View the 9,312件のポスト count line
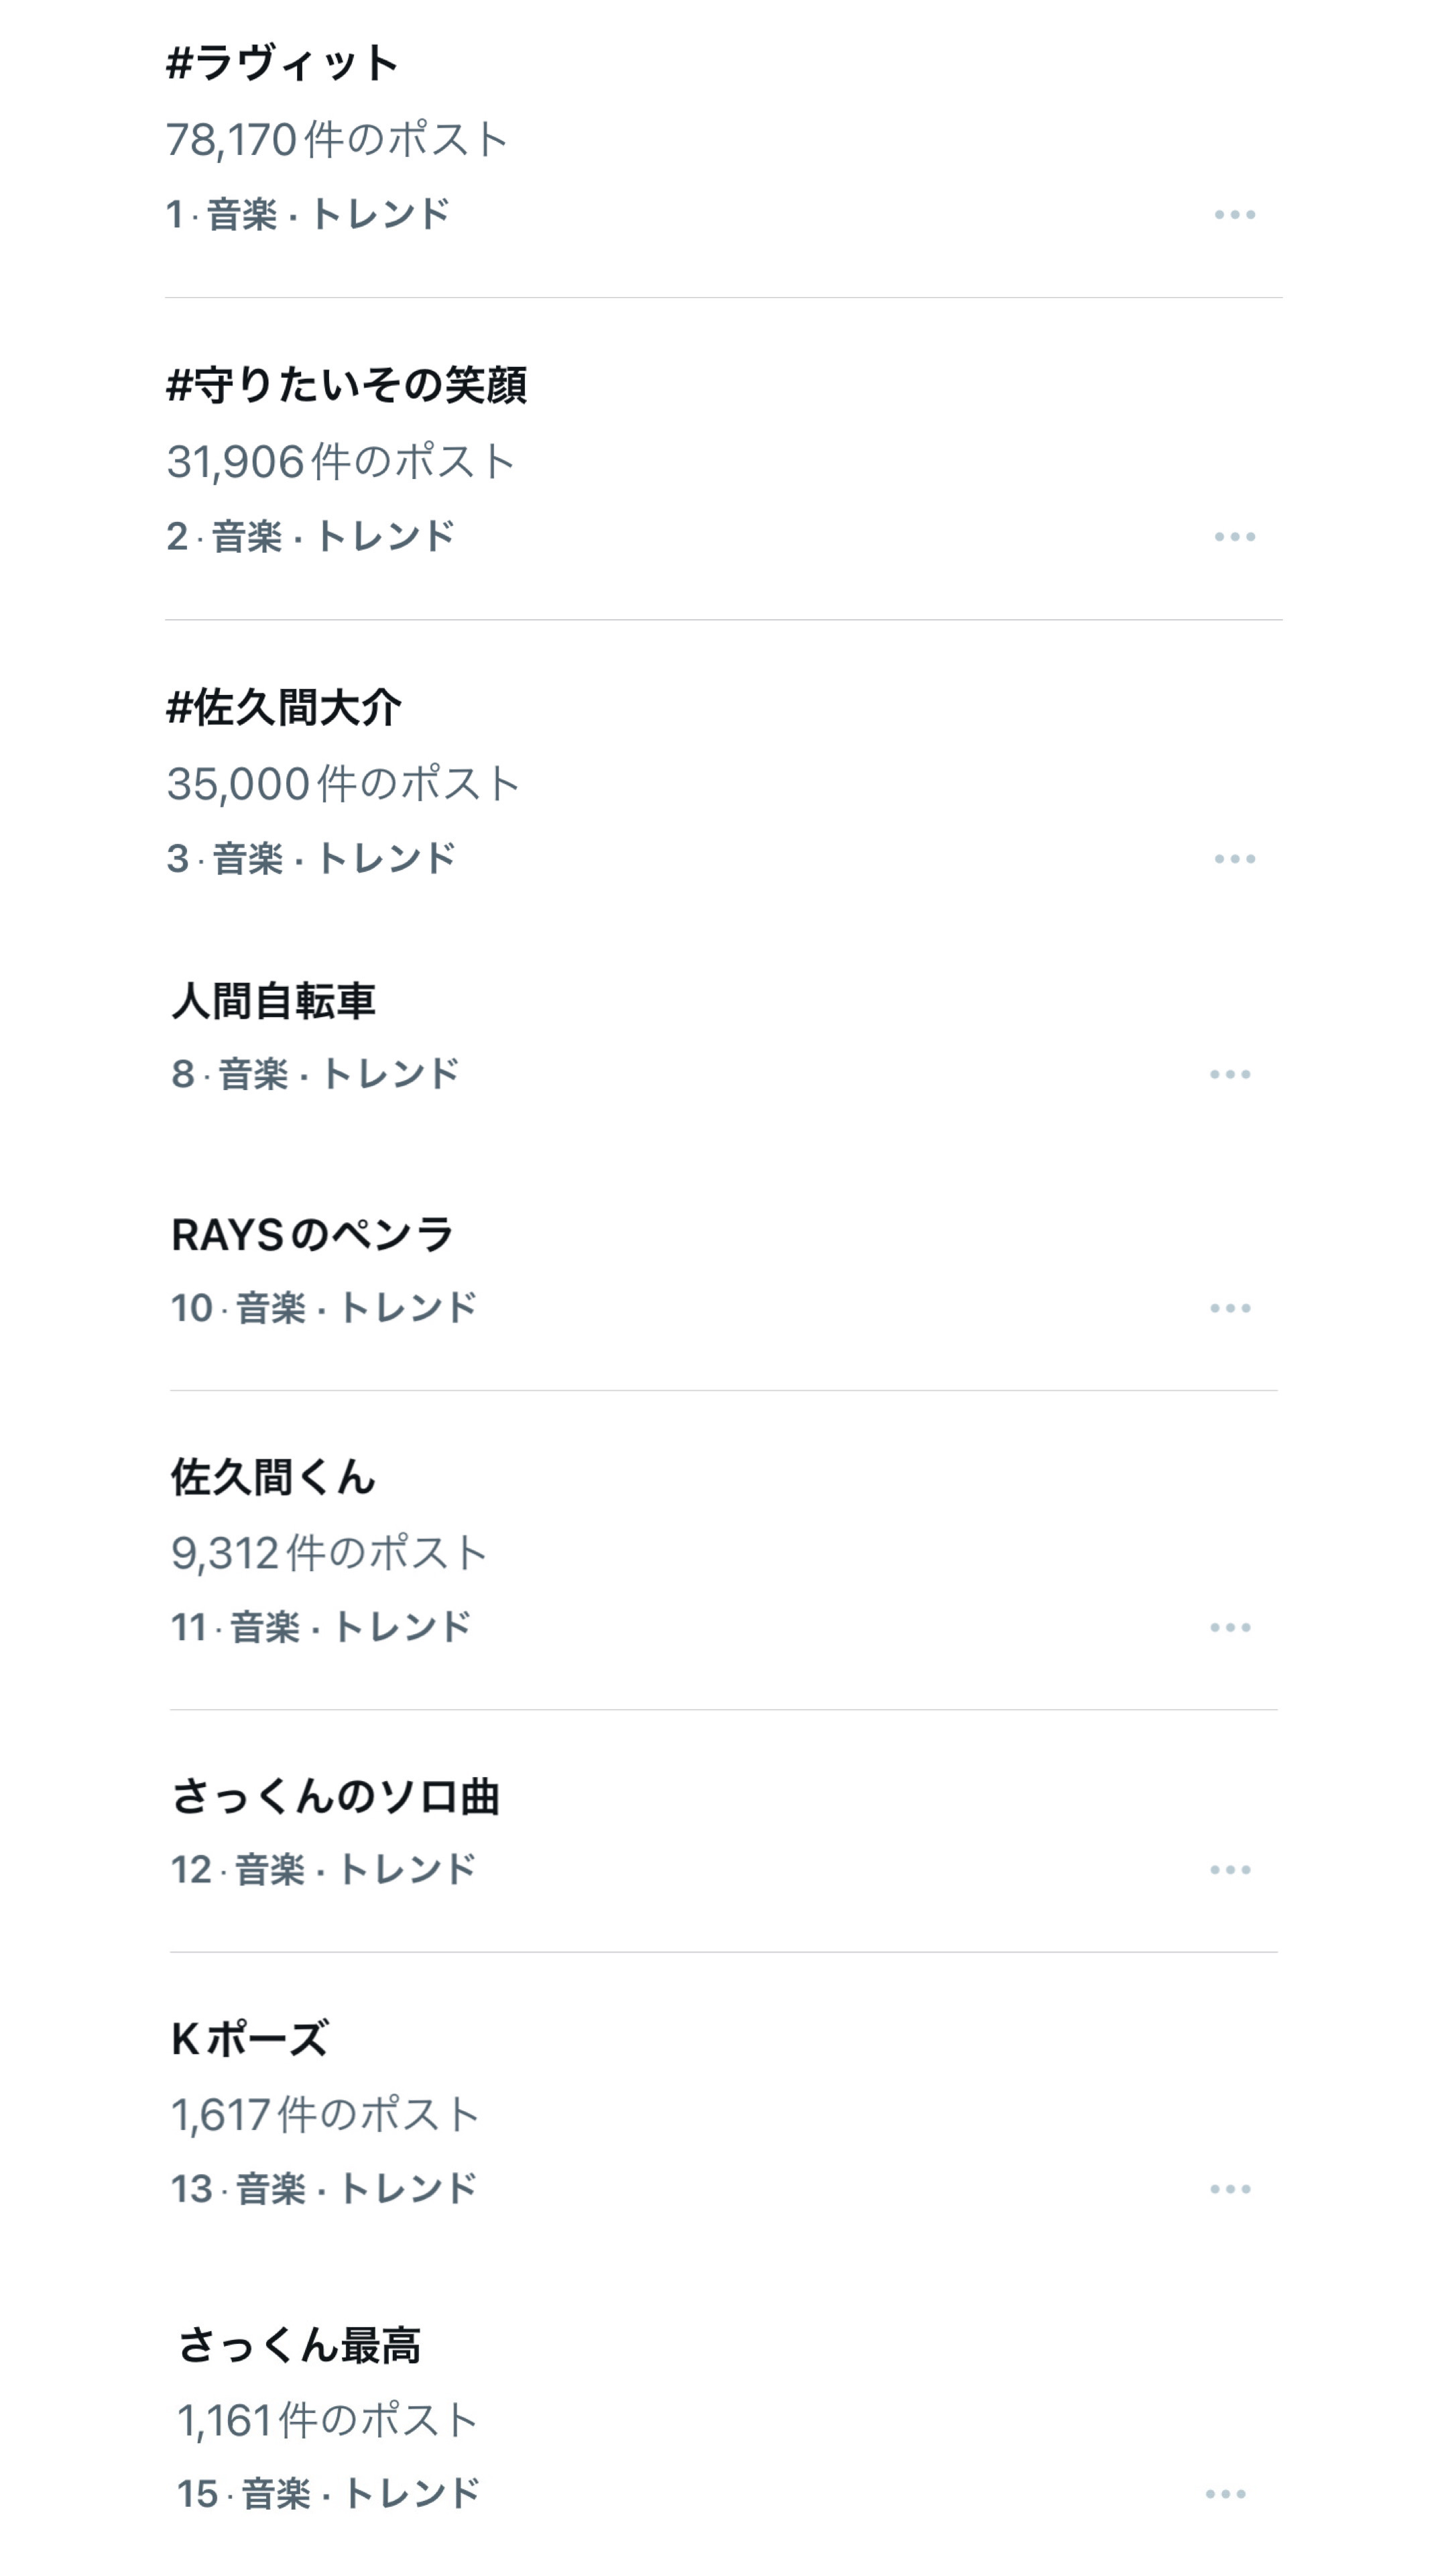Image resolution: width=1448 pixels, height=2576 pixels. (x=328, y=1553)
